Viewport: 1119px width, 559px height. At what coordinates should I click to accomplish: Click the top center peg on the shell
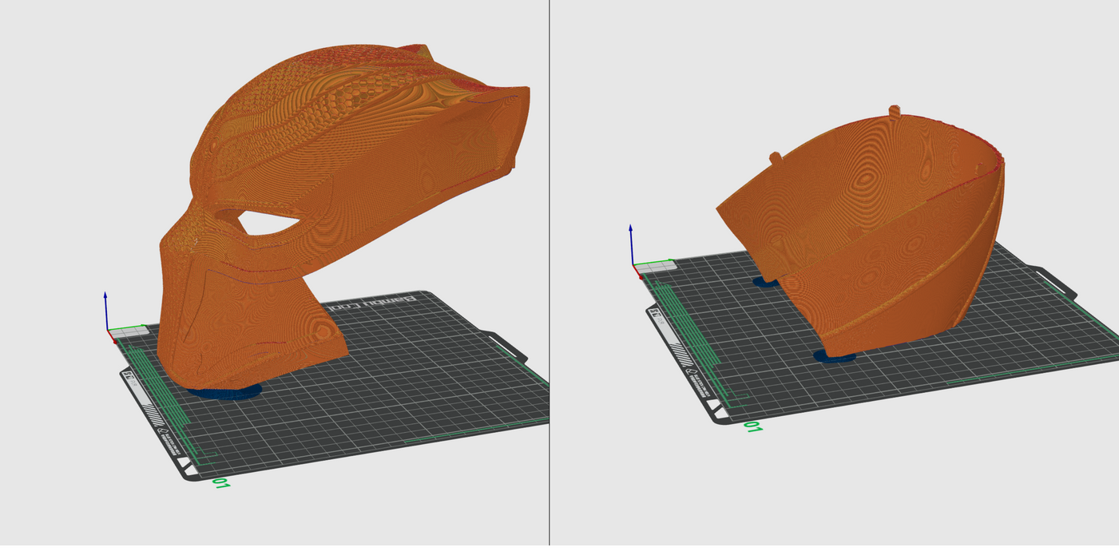point(895,110)
